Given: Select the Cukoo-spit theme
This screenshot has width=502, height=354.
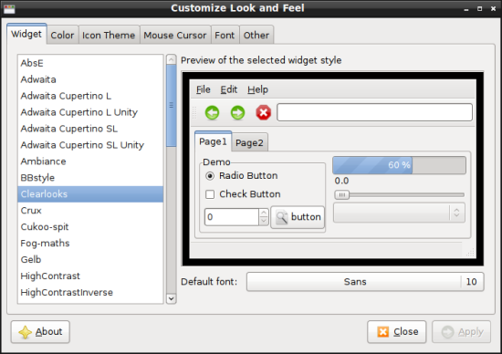Looking at the screenshot, I should tap(90, 226).
